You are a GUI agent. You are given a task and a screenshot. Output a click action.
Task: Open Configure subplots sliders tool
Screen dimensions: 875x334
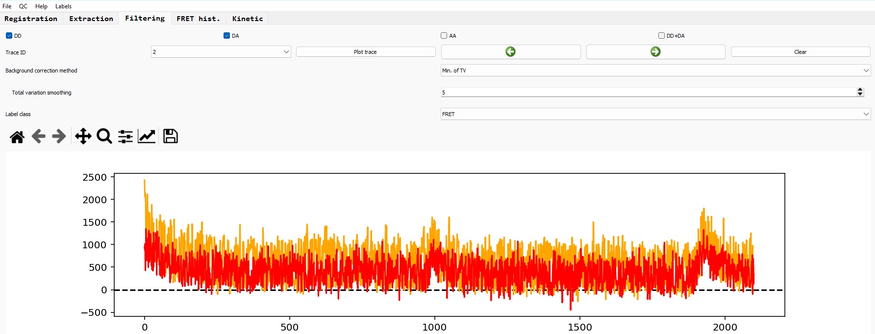tap(125, 136)
